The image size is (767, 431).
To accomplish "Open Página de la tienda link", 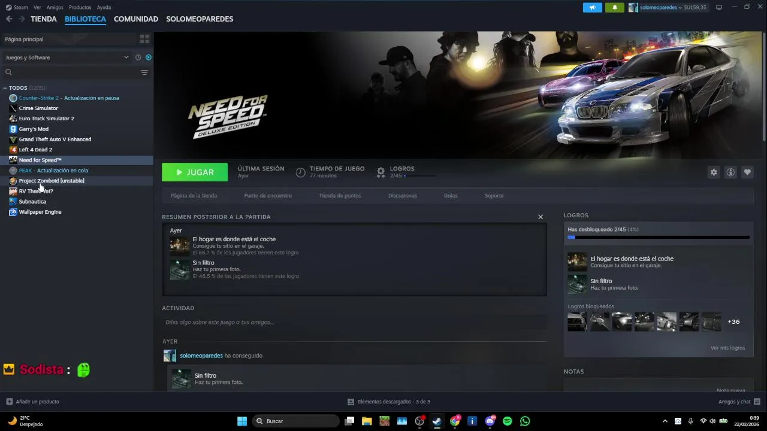I will (x=194, y=196).
